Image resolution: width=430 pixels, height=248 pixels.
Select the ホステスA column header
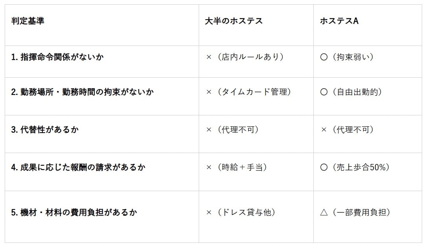(339, 21)
